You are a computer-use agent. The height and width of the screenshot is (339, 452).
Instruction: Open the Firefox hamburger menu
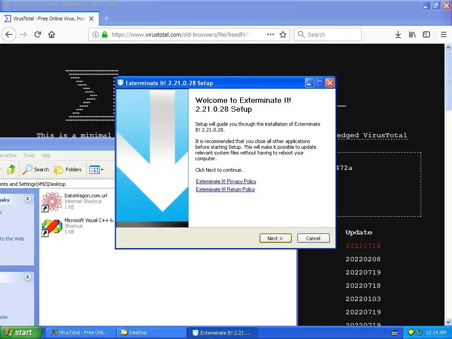444,34
